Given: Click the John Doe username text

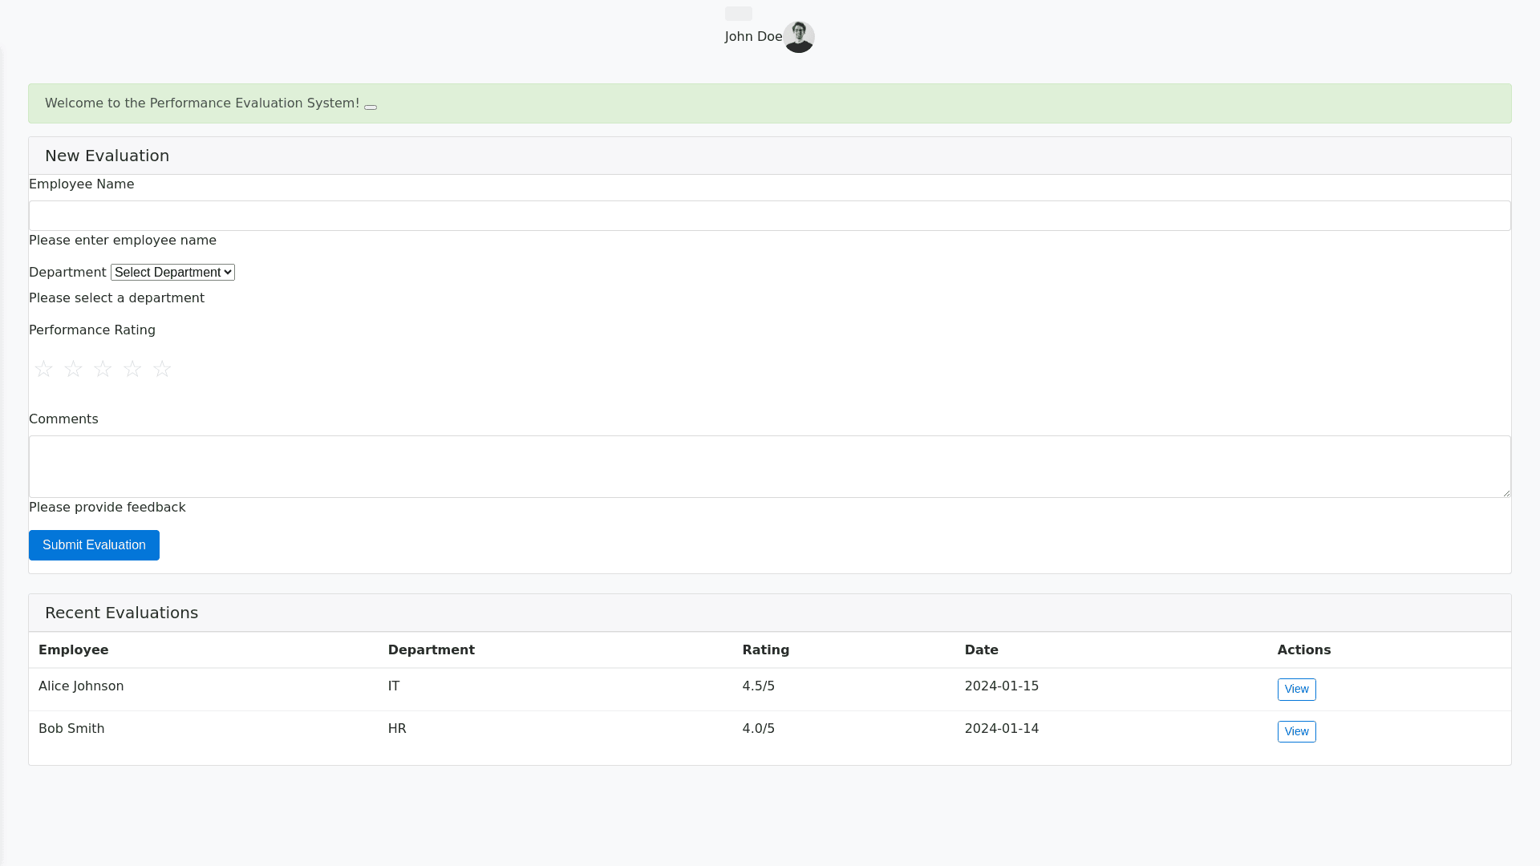Looking at the screenshot, I should pos(753,37).
